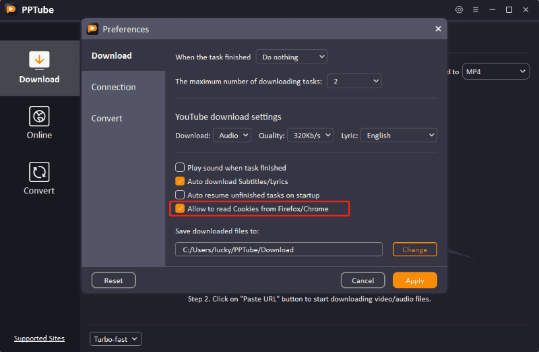Open the MP4 format dropdown in main window

[496, 71]
